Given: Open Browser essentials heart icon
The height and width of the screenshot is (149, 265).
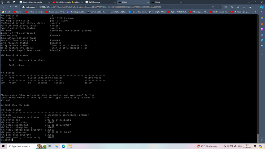Looking at the screenshot, I should pos(250,7).
